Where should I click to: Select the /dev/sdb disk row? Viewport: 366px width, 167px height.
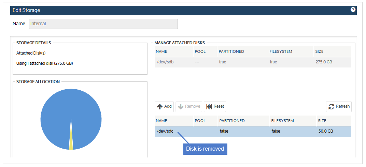coord(253,62)
